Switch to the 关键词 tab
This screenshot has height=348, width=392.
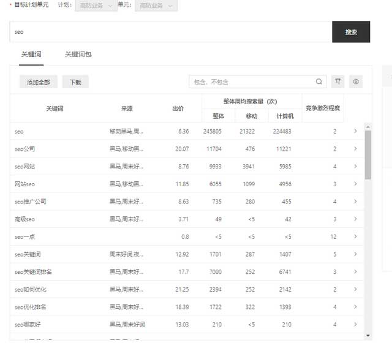[31, 55]
